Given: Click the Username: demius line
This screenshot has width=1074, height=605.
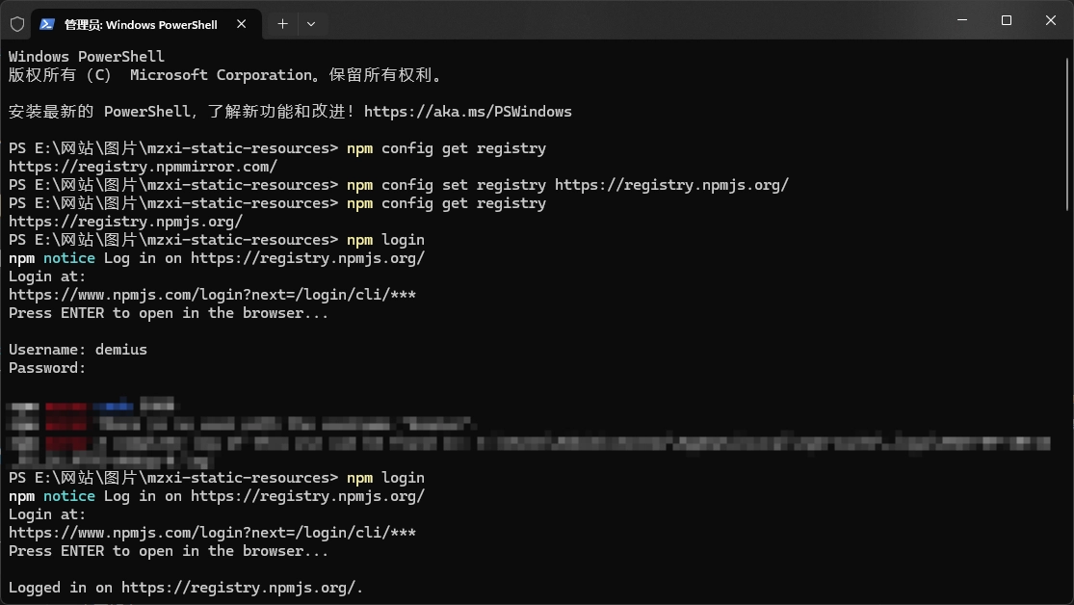Looking at the screenshot, I should 78,350.
